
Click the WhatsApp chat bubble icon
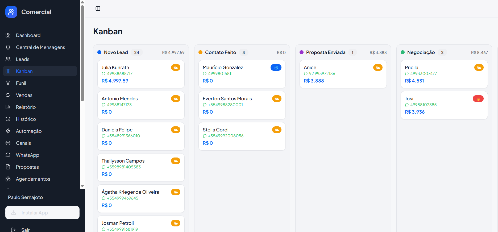click(8, 155)
